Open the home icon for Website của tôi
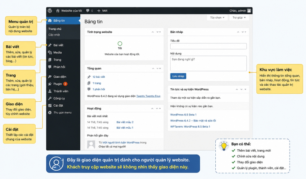 pos(58,11)
